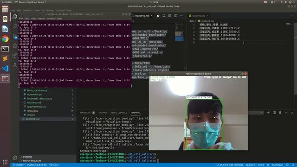Switch to the OUTPUT panel tab

point(103,113)
